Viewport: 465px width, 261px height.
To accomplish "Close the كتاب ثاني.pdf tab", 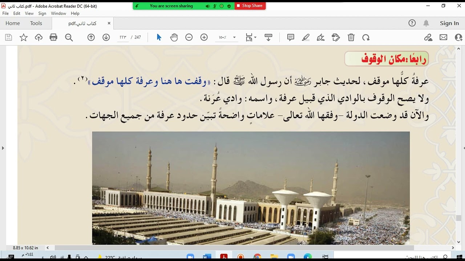I will 109,23.
